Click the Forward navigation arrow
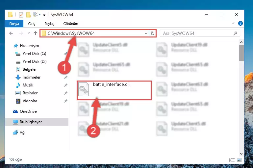This screenshot has width=253, height=168. point(21,33)
